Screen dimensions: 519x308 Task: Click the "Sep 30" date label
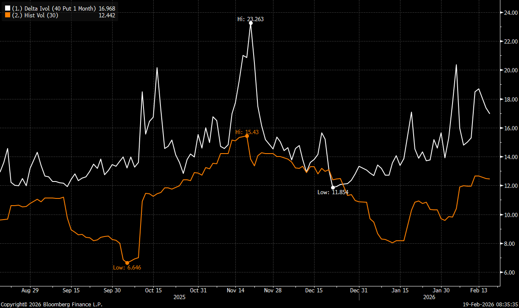click(x=112, y=291)
